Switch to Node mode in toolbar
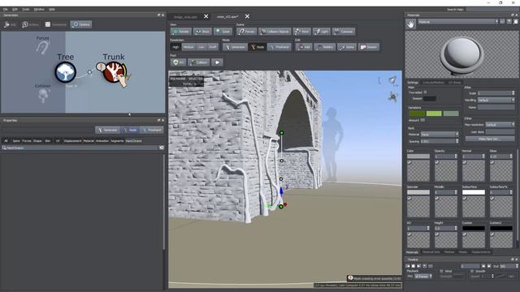The height and width of the screenshot is (292, 520). click(x=258, y=47)
